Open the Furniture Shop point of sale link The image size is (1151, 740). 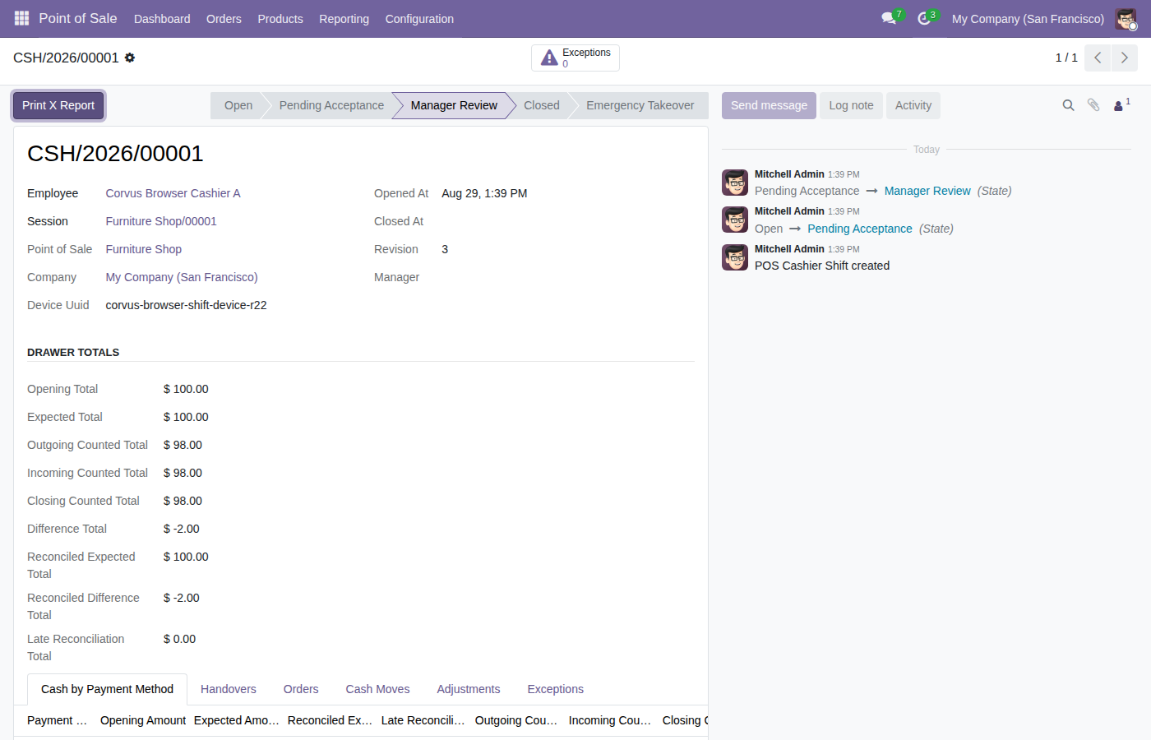(144, 249)
